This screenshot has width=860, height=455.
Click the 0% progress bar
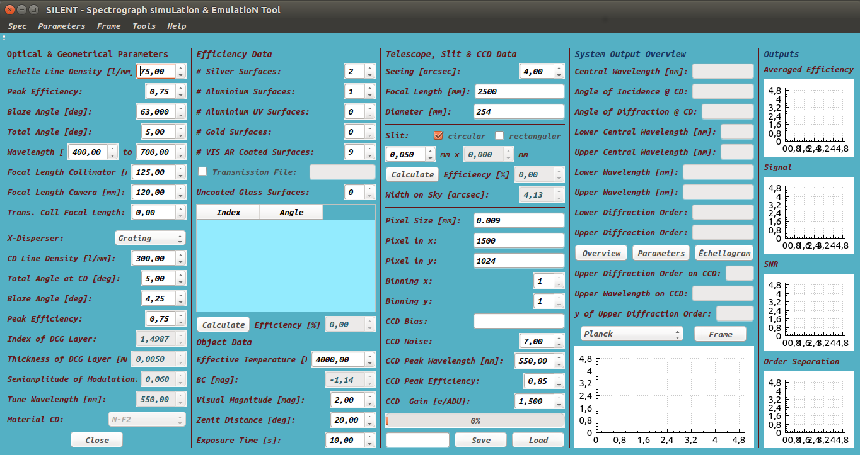[x=475, y=420]
